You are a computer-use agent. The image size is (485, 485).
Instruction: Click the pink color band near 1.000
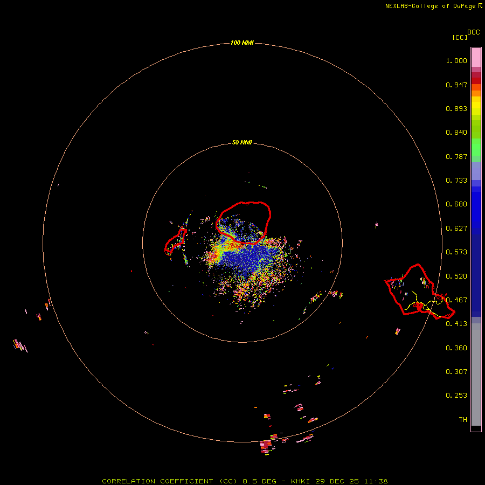tap(476, 58)
